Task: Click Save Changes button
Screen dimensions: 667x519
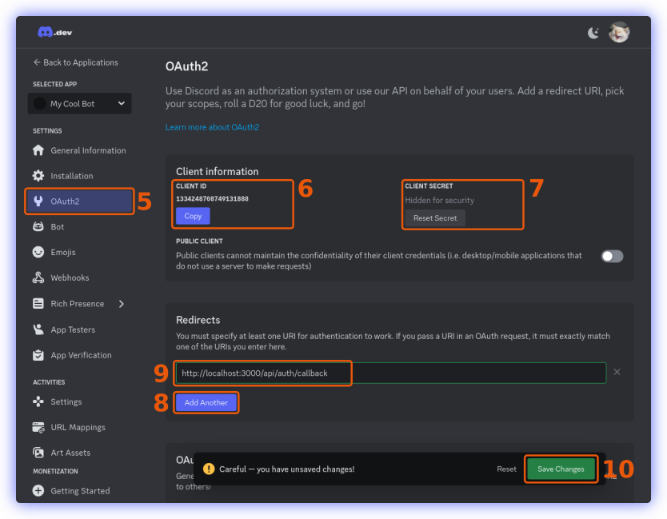Action: [x=561, y=469]
